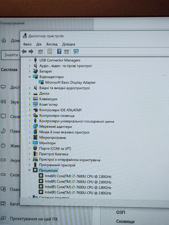Viewport: 169px width, 225px height.
Task: Expand the Батареї node
Action: pos(30,71)
